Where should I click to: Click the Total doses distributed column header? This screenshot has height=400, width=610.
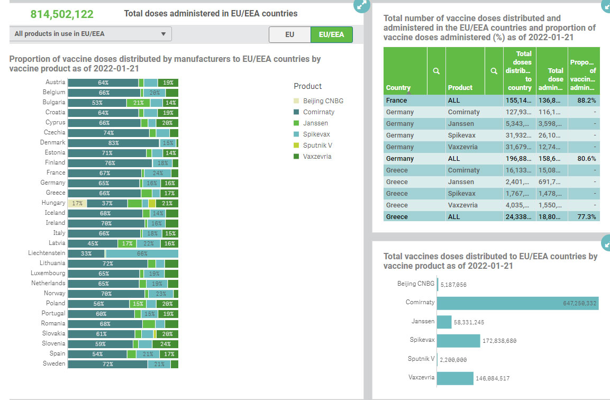coord(520,71)
